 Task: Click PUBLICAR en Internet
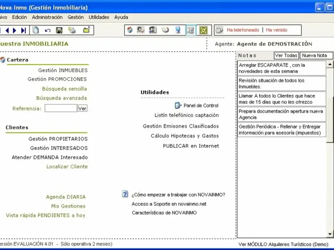(191, 146)
